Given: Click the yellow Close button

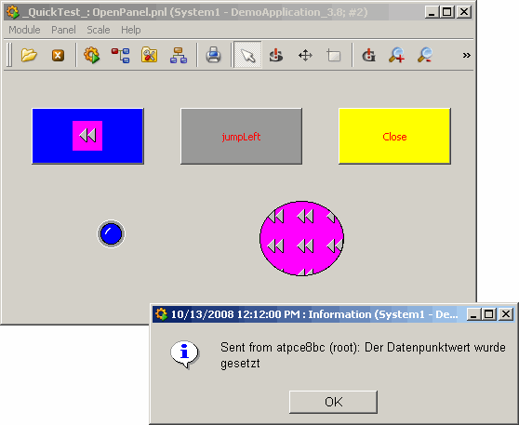Looking at the screenshot, I should [394, 136].
